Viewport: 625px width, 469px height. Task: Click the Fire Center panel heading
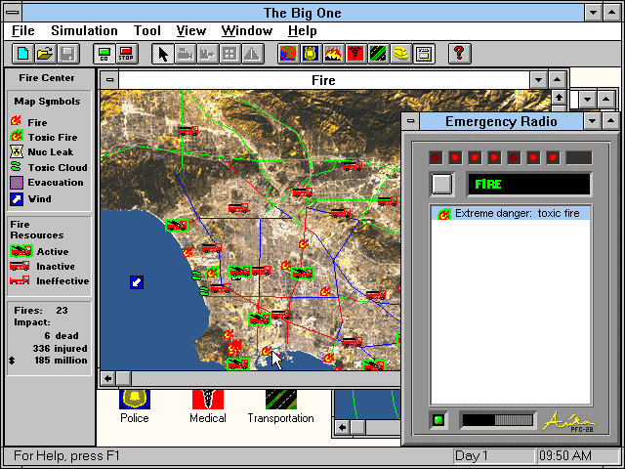[x=47, y=78]
